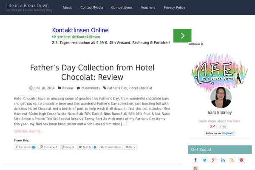
Task: Share the post on Google
Action: [x=68, y=147]
